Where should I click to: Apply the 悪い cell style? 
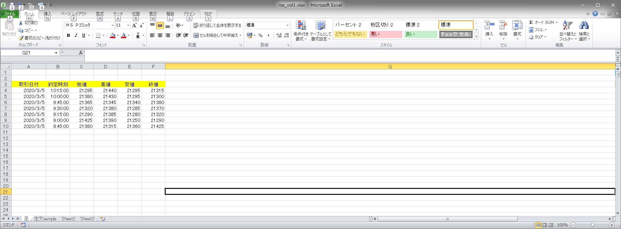385,34
